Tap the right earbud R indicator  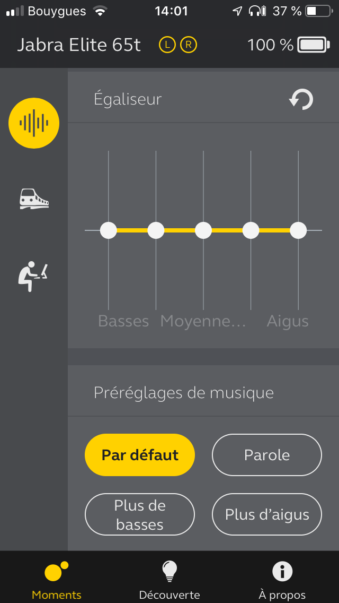click(x=188, y=45)
